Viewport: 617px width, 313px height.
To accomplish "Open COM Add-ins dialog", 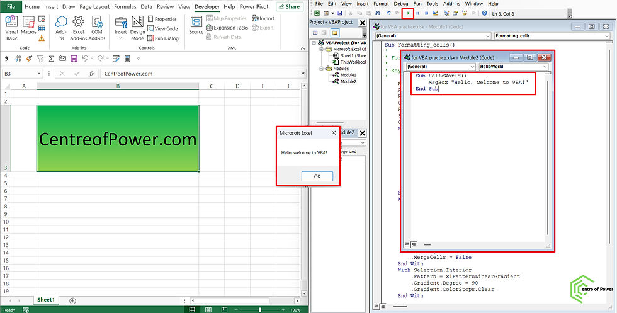I will 97,28.
